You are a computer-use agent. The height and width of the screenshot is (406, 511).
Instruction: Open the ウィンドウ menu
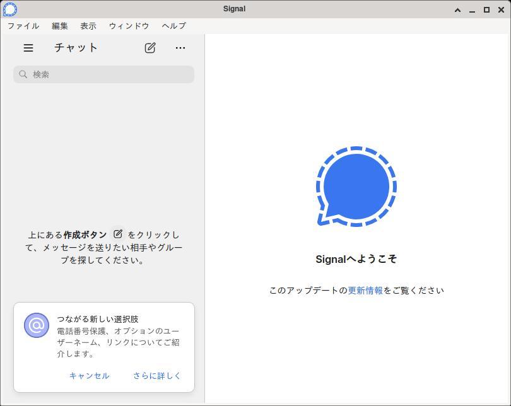click(x=129, y=26)
